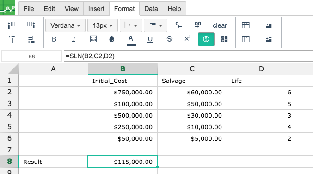Toggle the currency format button
This screenshot has width=313, height=174.
point(206,39)
